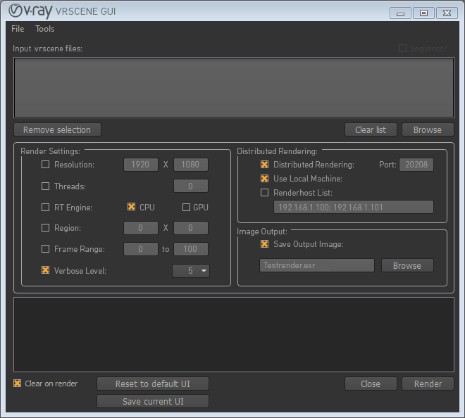
Task: Click the Port field showing 20208
Action: click(x=416, y=165)
